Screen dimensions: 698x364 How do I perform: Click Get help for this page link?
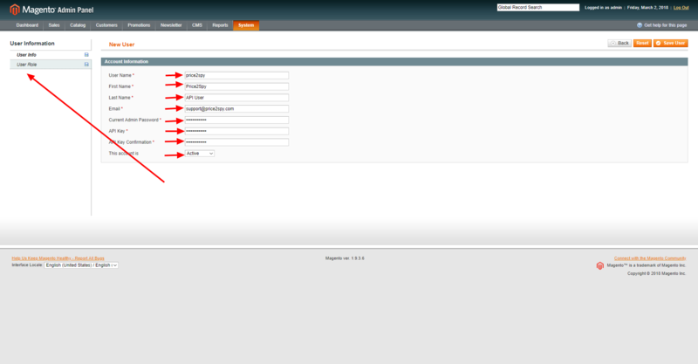(x=665, y=25)
